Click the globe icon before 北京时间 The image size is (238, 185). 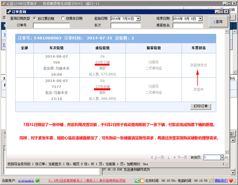coord(141,181)
